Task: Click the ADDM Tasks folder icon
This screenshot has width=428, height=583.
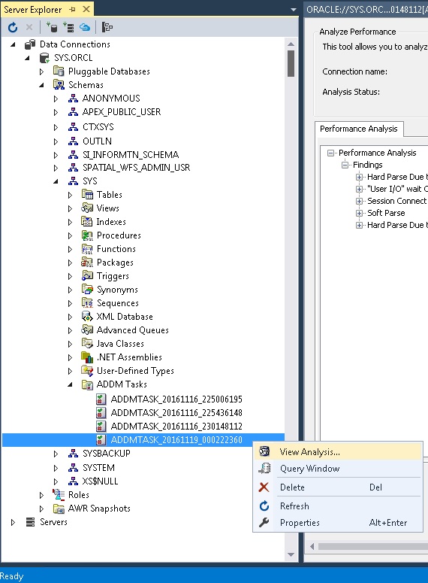Action: point(87,384)
